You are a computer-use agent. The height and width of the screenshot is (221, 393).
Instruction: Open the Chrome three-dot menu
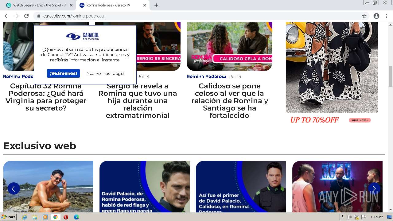click(x=386, y=16)
